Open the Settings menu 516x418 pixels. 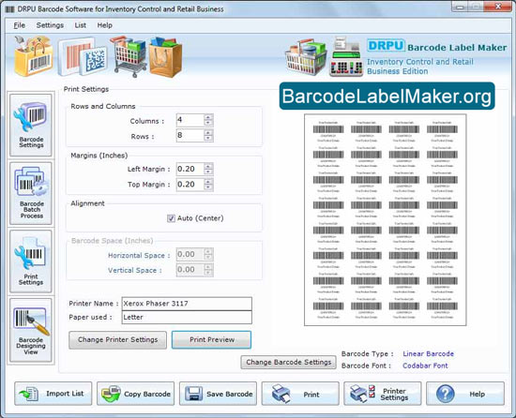[50, 25]
